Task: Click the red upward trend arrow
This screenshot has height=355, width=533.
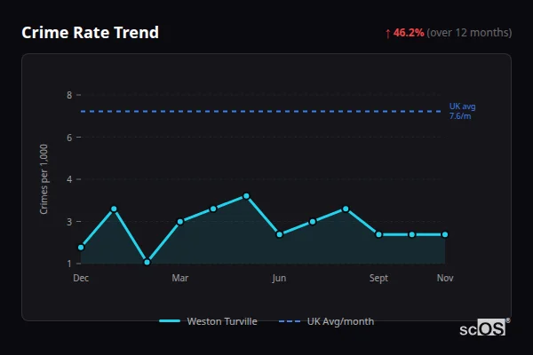Action: pyautogui.click(x=388, y=34)
